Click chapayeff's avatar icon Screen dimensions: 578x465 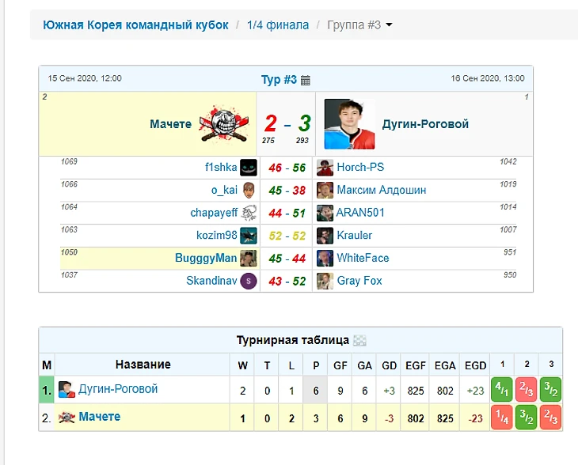(x=249, y=213)
